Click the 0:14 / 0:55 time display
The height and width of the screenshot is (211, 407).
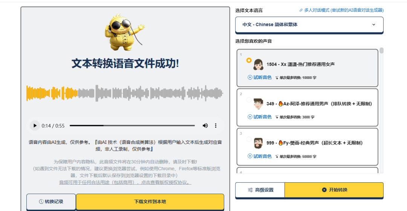[53, 126]
